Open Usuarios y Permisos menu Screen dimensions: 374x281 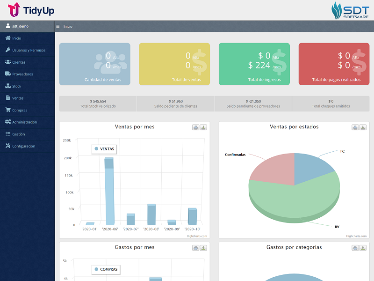click(28, 50)
